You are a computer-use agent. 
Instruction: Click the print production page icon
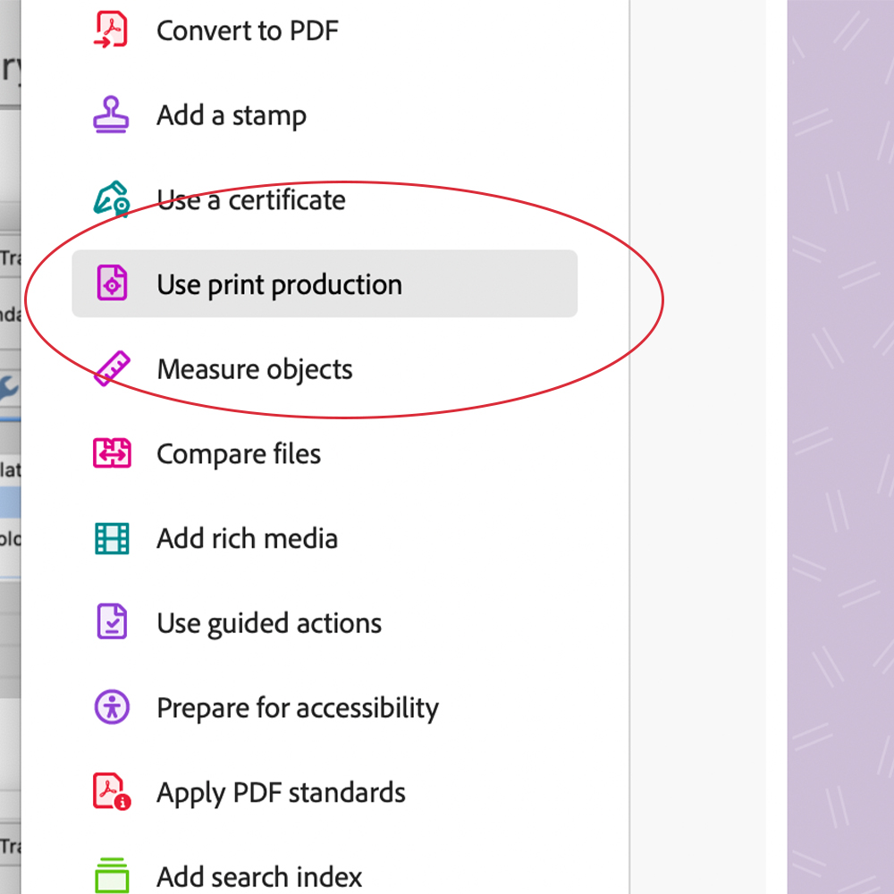click(112, 283)
